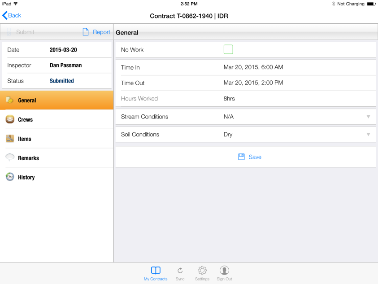Edit the Time In value
This screenshot has width=378, height=284.
point(253,67)
